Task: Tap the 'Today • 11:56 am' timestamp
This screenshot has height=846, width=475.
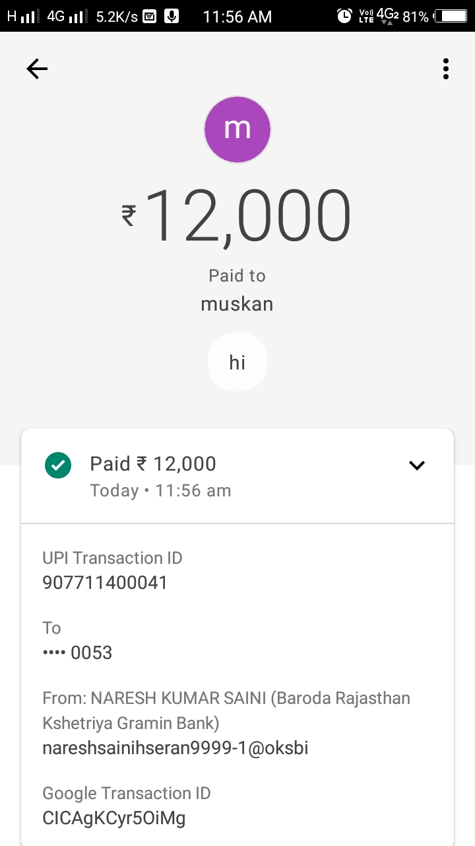Action: pos(160,491)
